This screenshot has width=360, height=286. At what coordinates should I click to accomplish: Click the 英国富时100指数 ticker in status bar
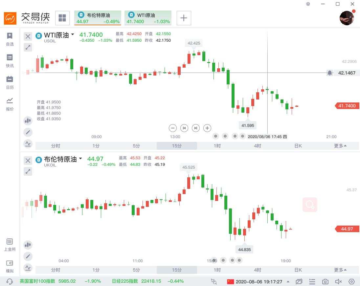coord(38,281)
